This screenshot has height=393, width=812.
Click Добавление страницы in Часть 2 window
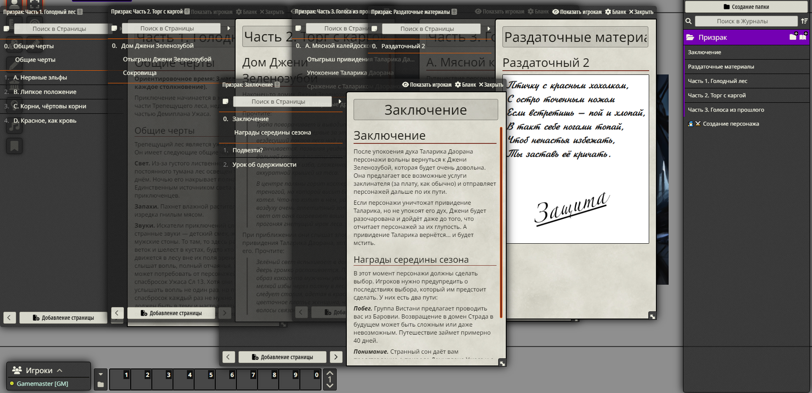171,313
